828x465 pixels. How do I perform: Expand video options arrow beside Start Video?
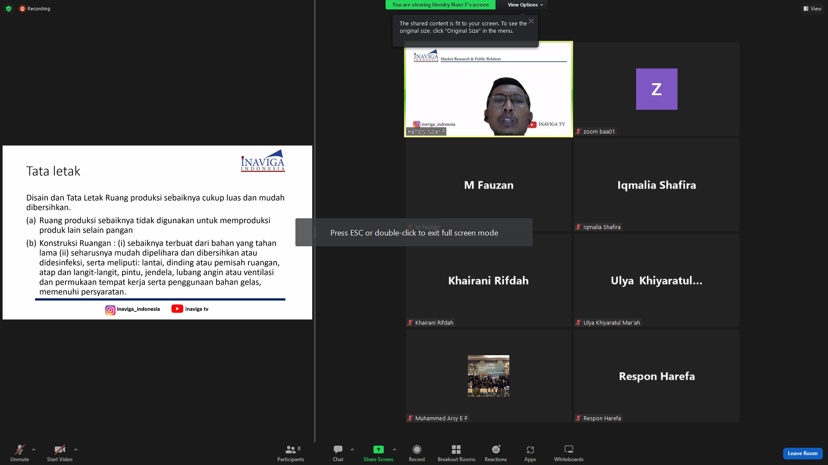click(x=76, y=449)
